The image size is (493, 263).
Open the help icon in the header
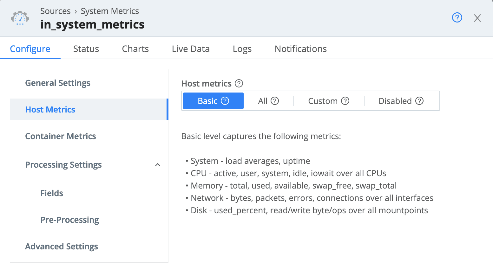(457, 17)
